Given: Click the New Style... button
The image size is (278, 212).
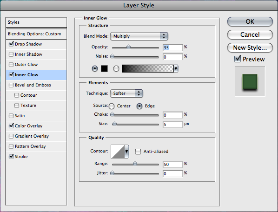Looking at the screenshot, I should pyautogui.click(x=250, y=48).
